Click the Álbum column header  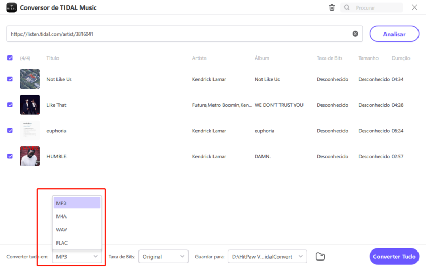[x=262, y=58]
